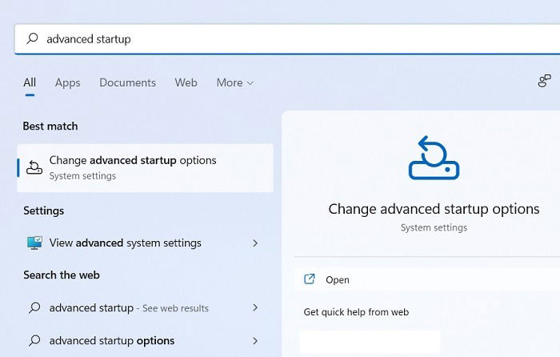The height and width of the screenshot is (357, 560).
Task: Open Change advanced startup options best match
Action: click(x=145, y=168)
